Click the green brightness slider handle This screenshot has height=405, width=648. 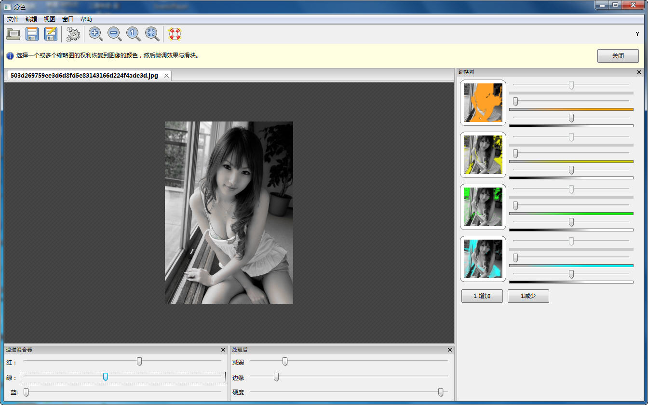click(571, 222)
